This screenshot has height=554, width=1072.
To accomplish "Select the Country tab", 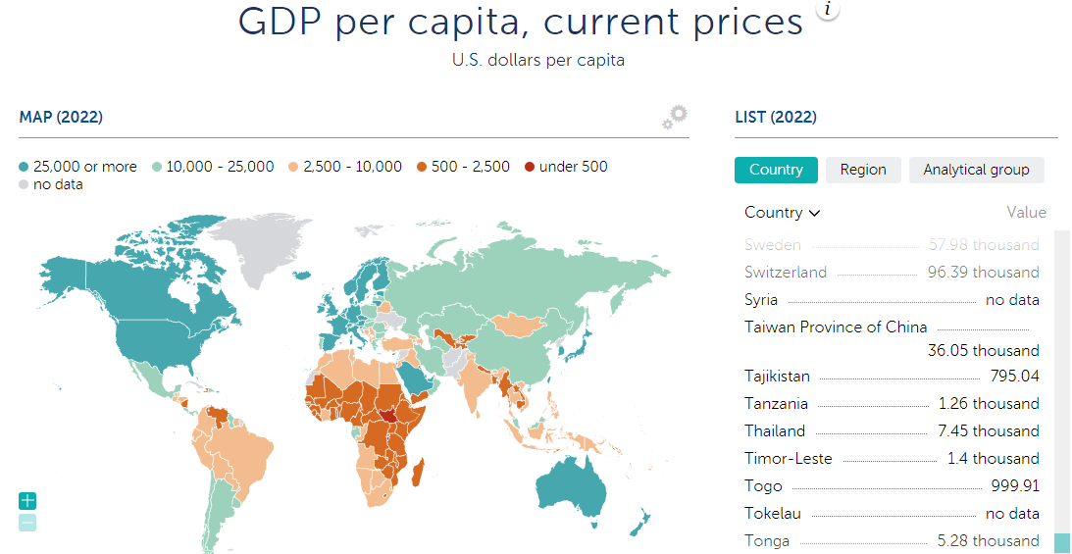I will point(776,170).
